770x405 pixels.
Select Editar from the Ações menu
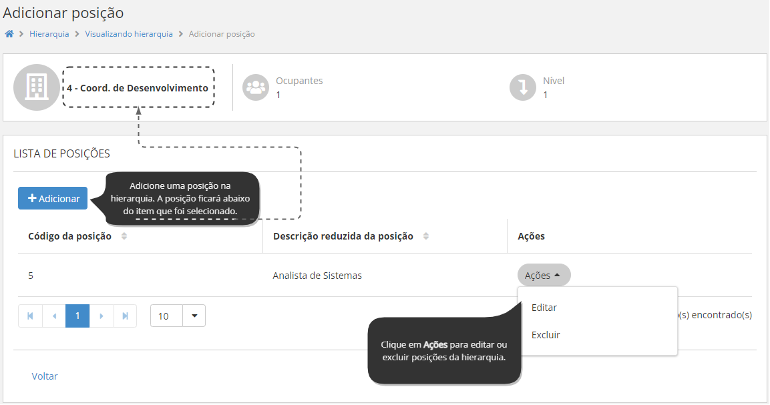(x=545, y=308)
